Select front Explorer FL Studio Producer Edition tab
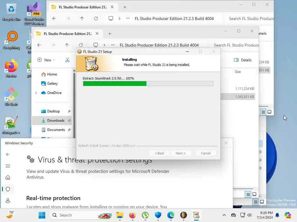 tap(68, 34)
